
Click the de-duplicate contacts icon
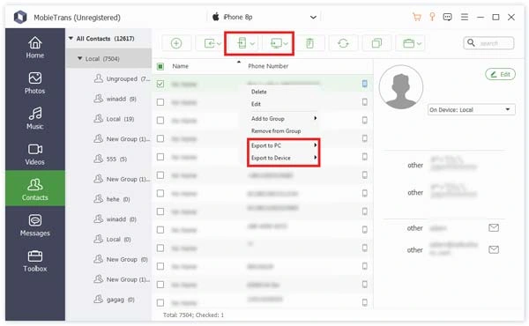point(376,43)
